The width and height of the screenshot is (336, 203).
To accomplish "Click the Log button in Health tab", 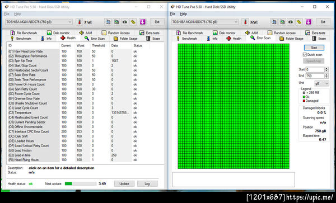I will [x=147, y=183].
